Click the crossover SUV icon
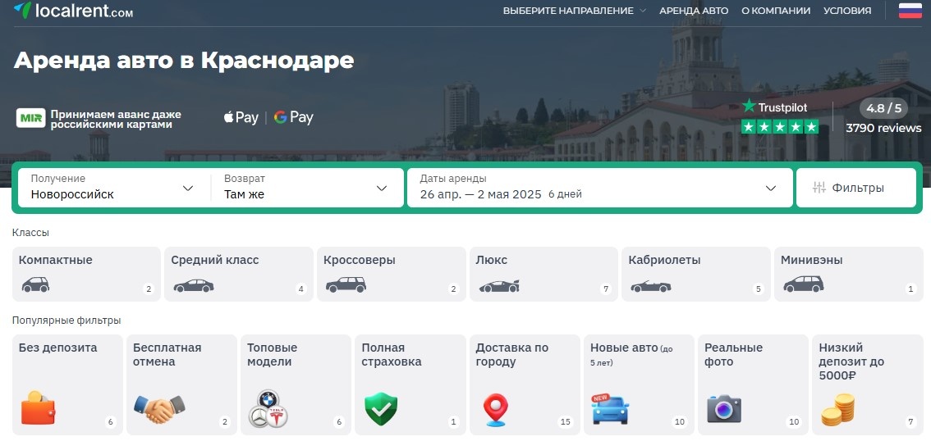 point(346,285)
